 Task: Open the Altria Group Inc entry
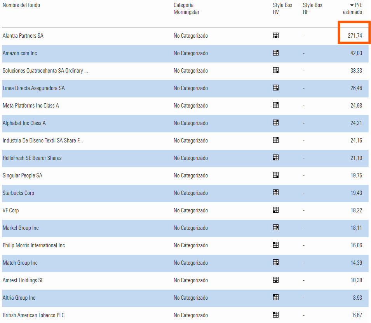[x=19, y=298]
